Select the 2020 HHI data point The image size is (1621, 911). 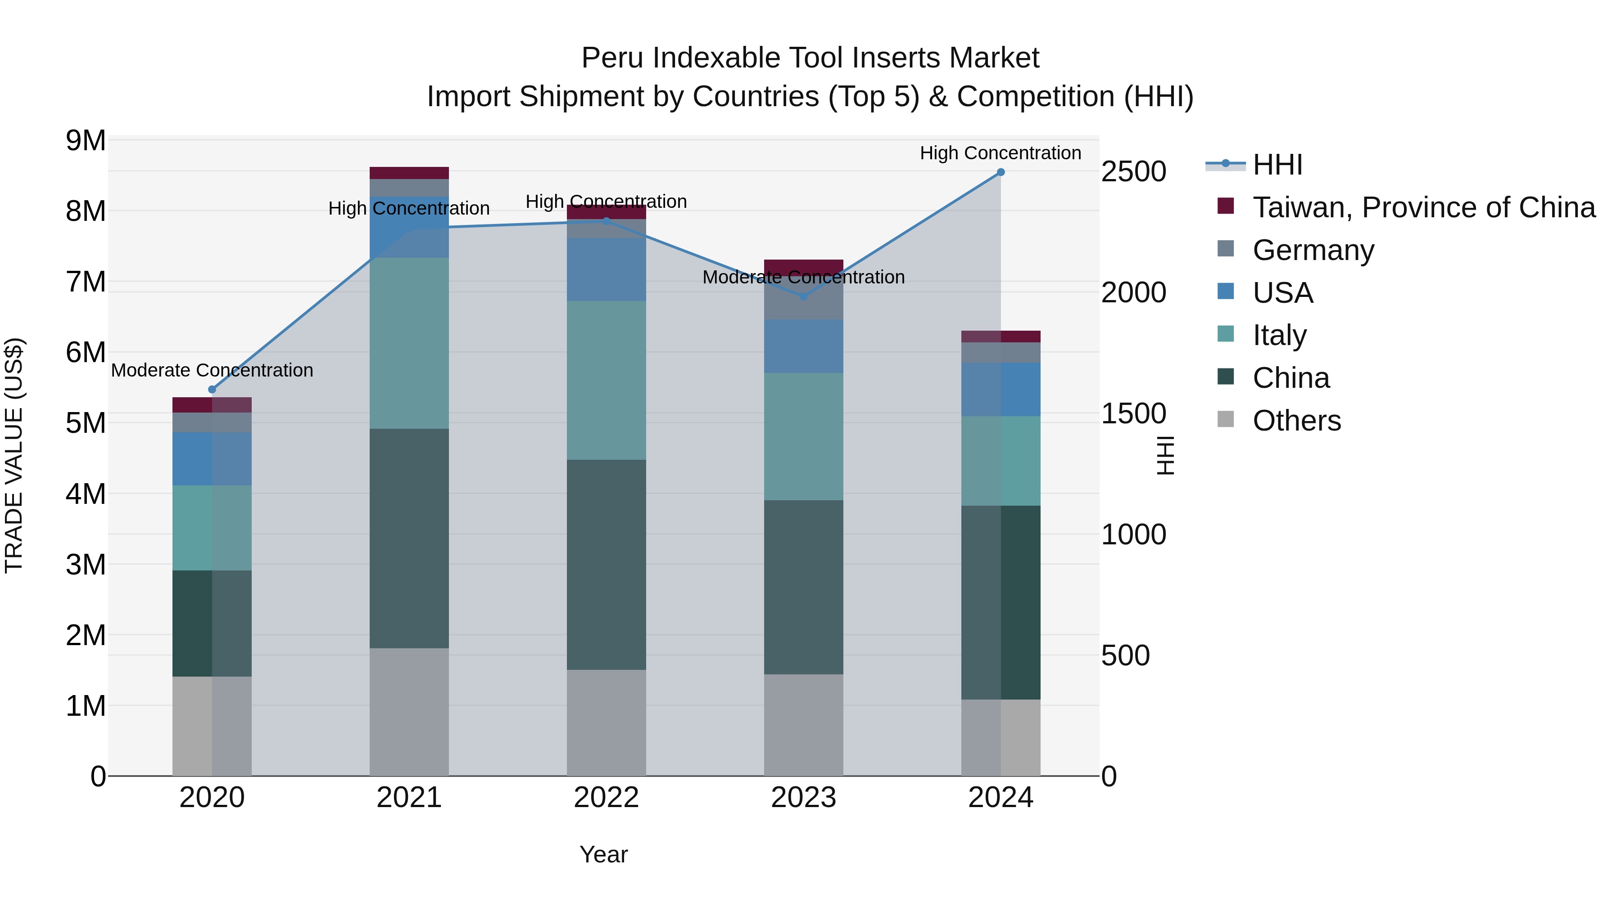(x=212, y=390)
